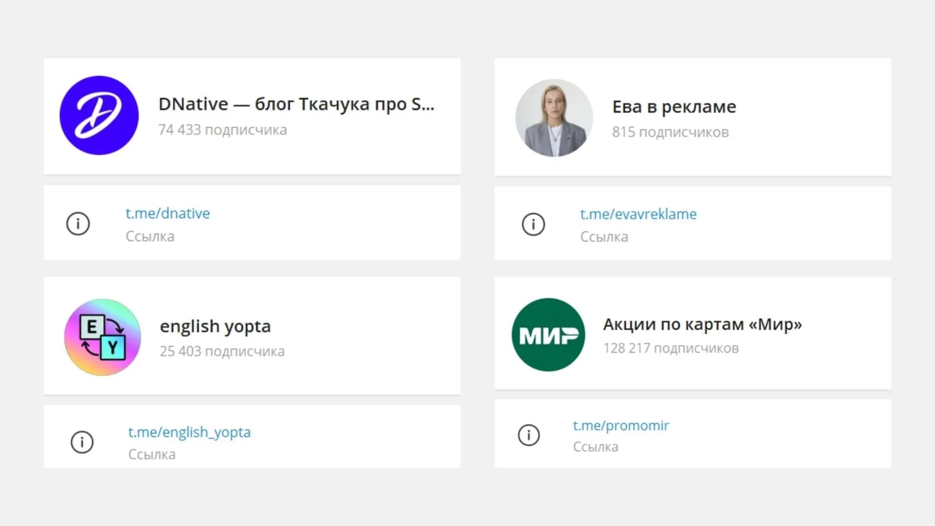Follow the t.me/english_yopta link

[x=189, y=432]
